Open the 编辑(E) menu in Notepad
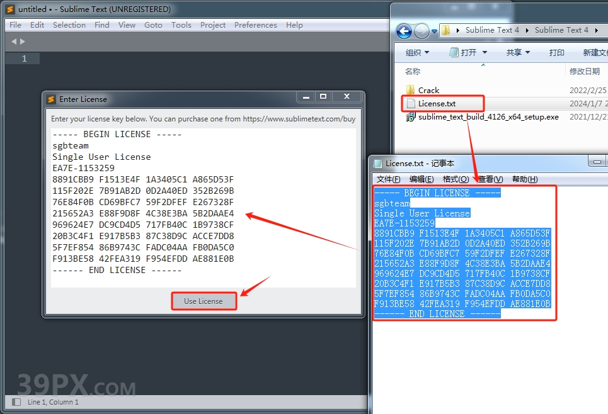Viewport: 608px width, 414px height. coord(422,179)
